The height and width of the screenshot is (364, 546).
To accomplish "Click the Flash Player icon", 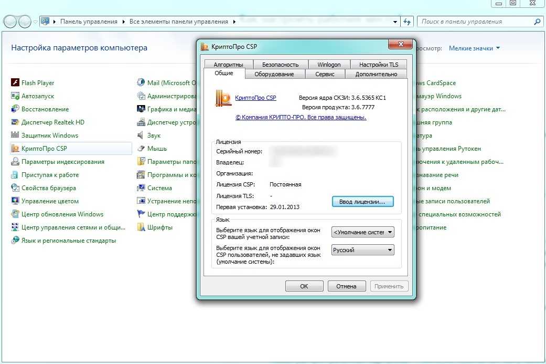I will 15,83.
